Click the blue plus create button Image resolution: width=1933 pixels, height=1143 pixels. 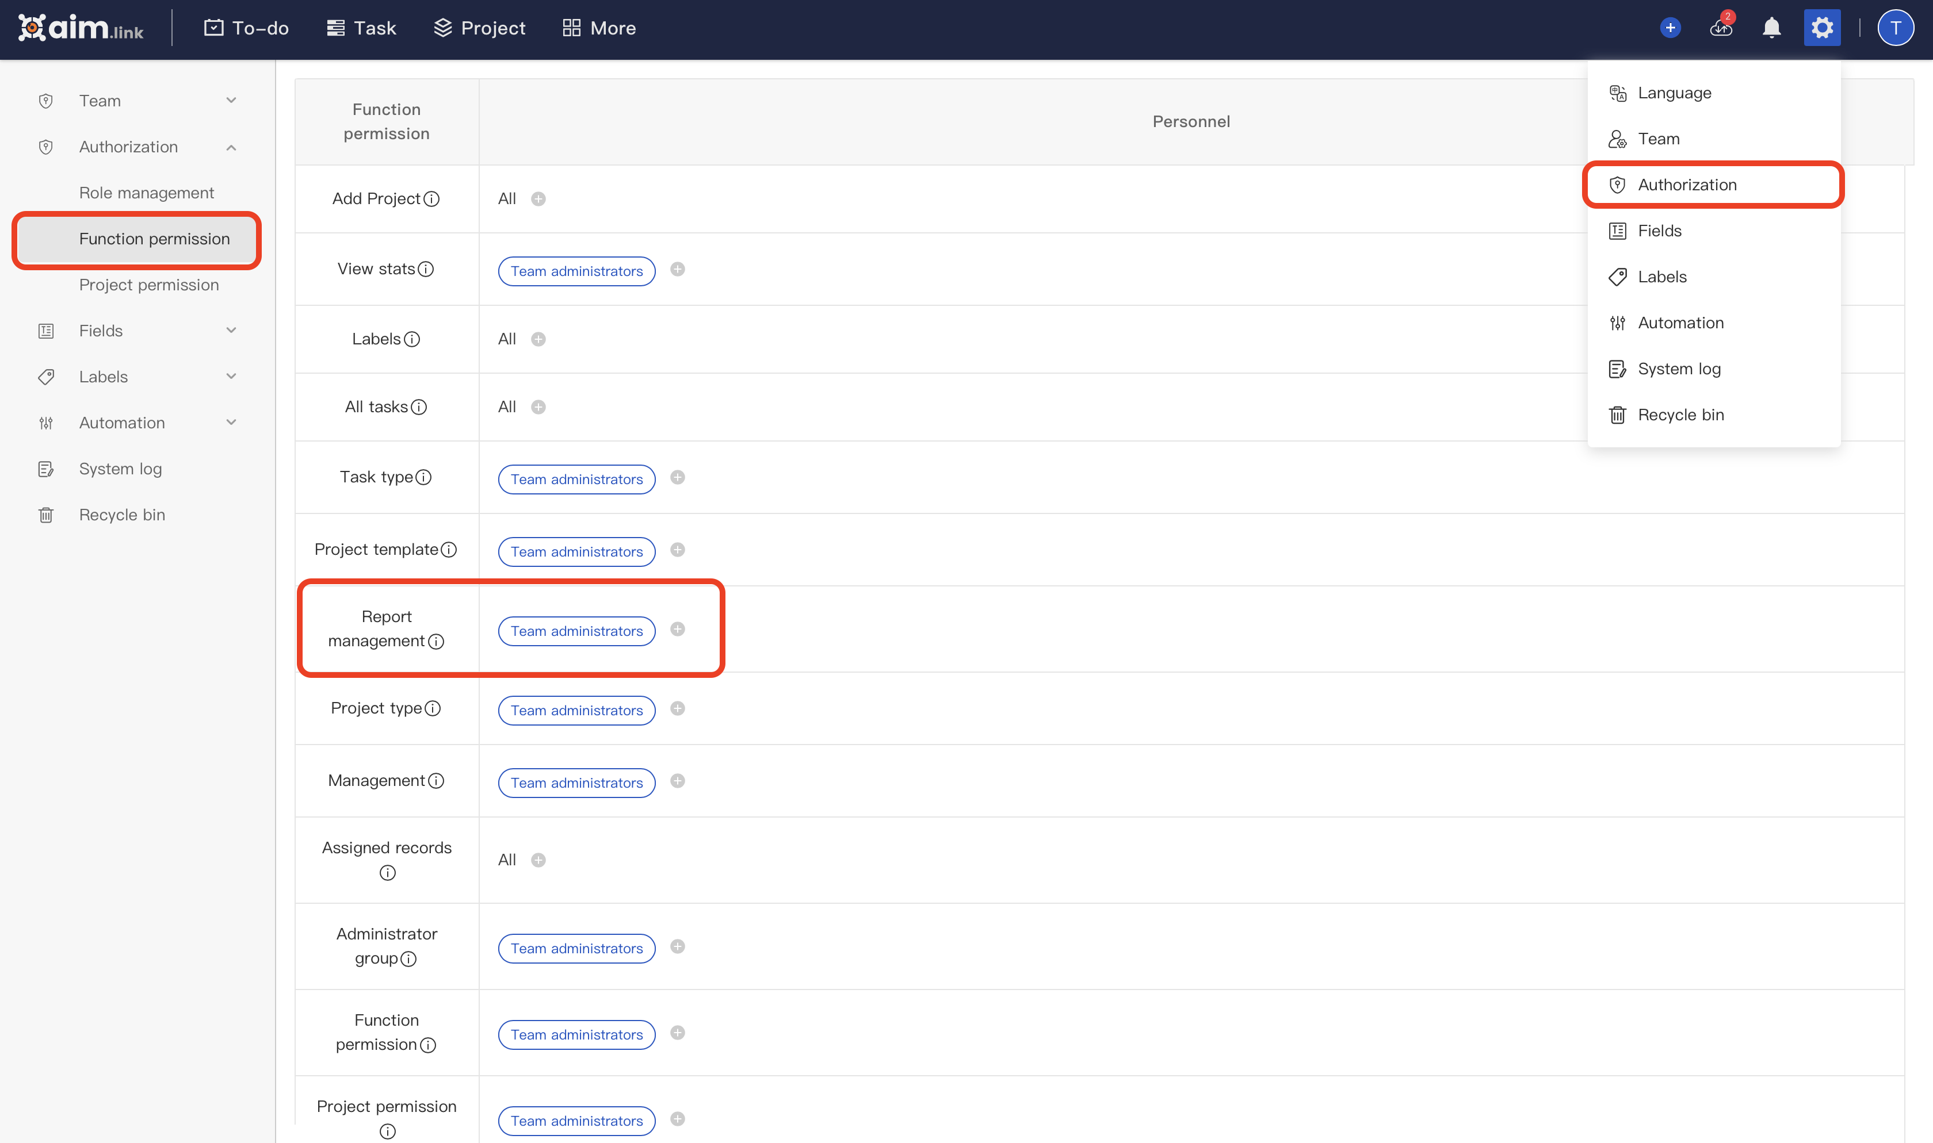[1670, 29]
